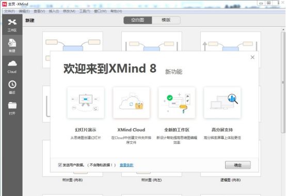Click the 高分屏支持 feature image

coord(222,103)
